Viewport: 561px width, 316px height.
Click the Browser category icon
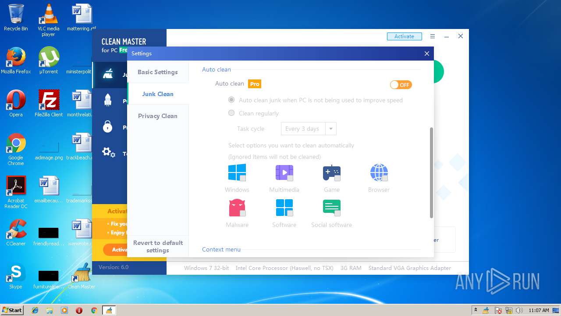[379, 172]
